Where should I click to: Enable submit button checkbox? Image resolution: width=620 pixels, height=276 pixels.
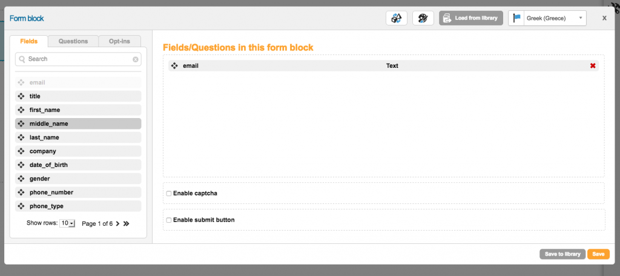[169, 220]
